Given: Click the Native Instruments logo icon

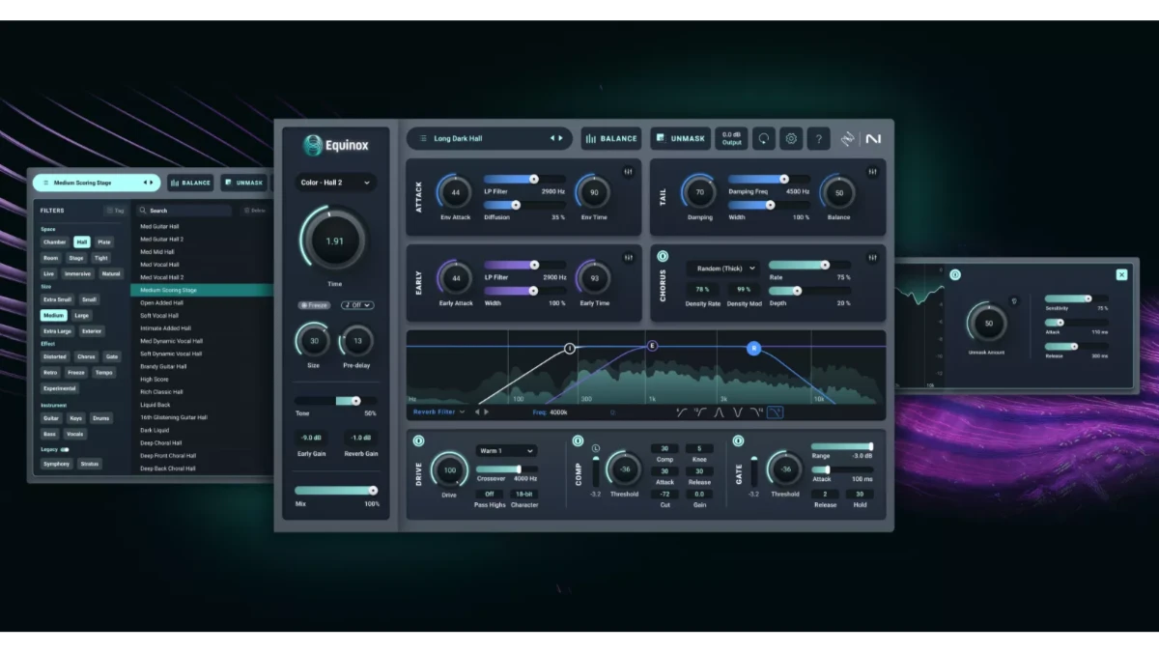Looking at the screenshot, I should pos(873,138).
